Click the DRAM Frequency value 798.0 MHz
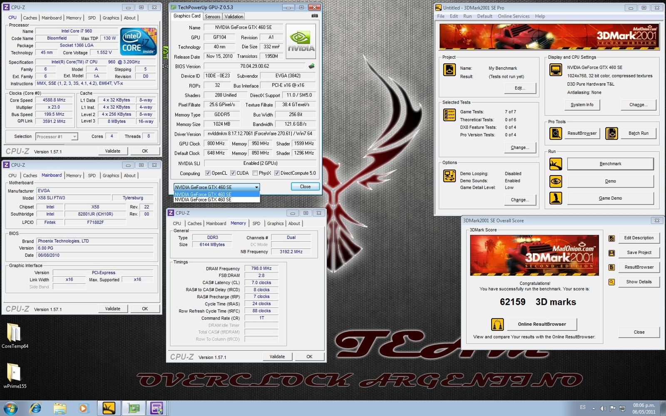 (261, 268)
